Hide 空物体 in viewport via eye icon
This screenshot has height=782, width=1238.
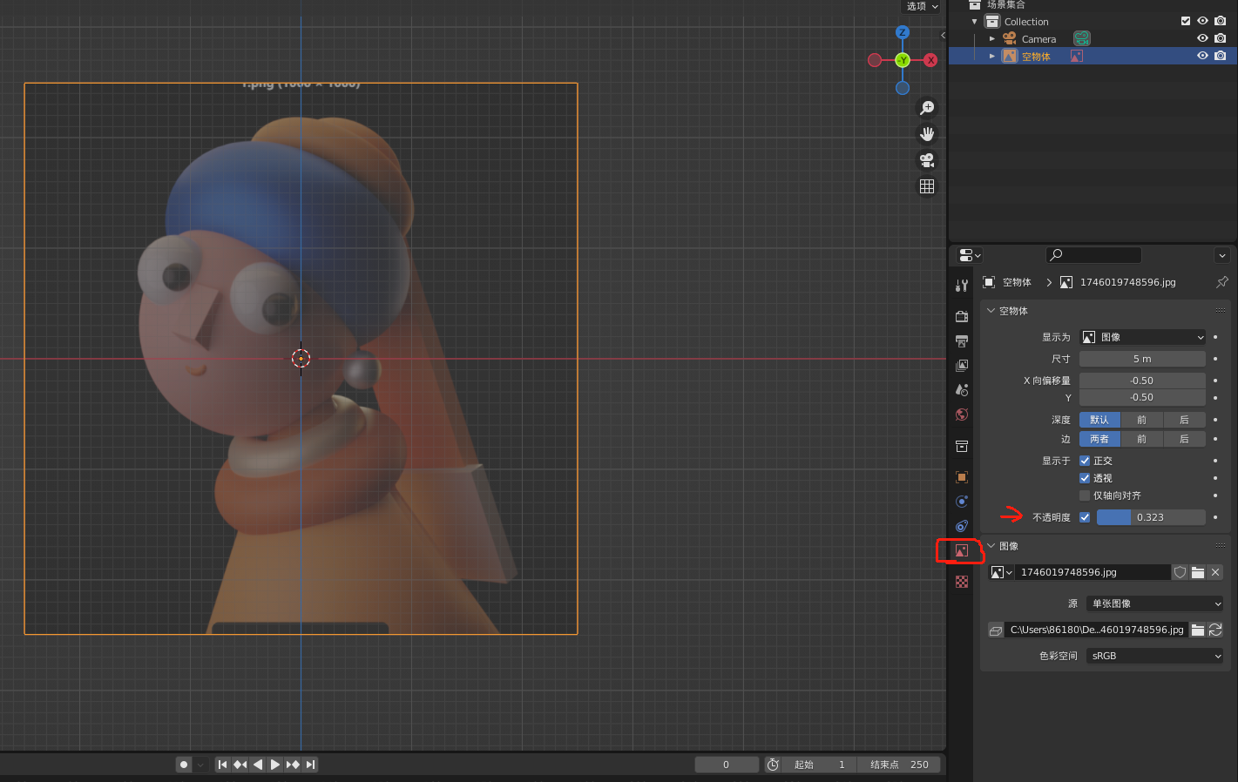[x=1202, y=56]
